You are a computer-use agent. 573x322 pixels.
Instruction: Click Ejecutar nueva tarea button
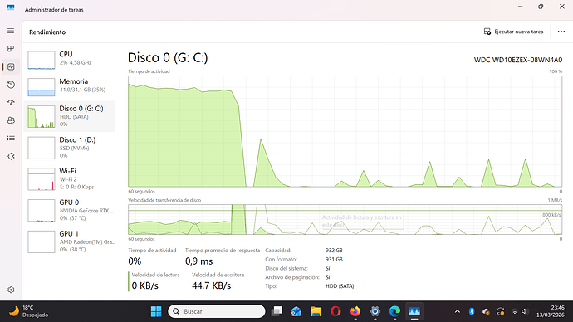click(x=513, y=32)
